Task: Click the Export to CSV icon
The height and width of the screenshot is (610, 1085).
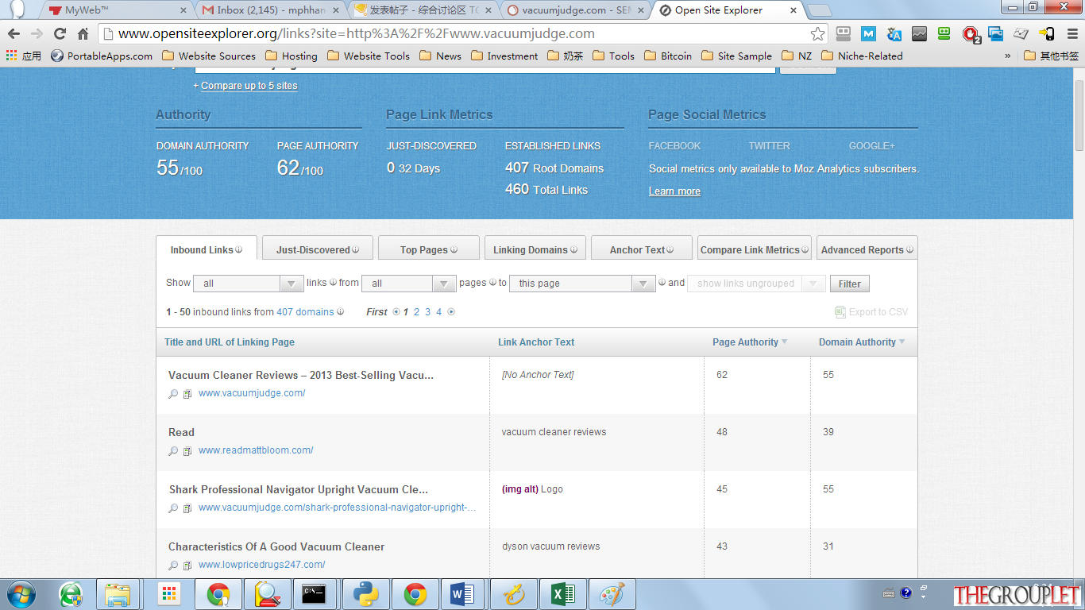Action: pyautogui.click(x=840, y=312)
